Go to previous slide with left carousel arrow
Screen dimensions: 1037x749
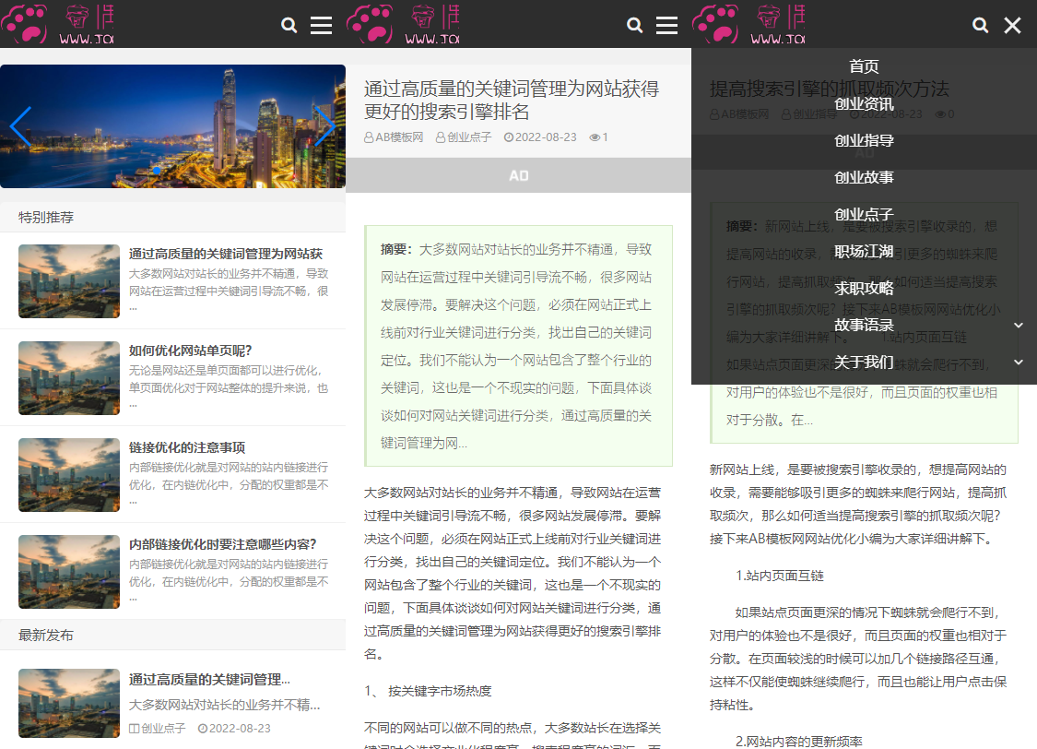(20, 125)
